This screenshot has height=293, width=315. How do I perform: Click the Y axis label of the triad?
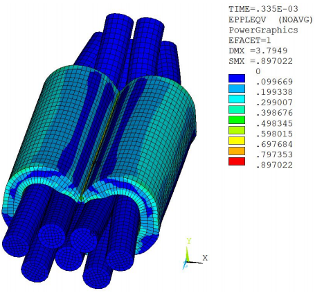click(x=189, y=241)
